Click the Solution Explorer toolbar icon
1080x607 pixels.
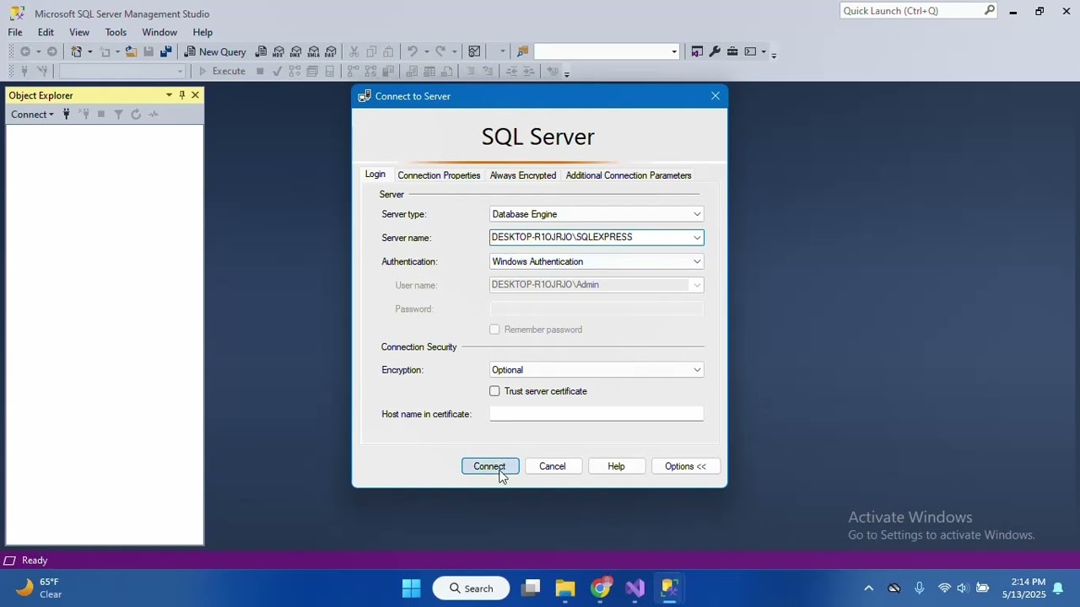point(697,51)
